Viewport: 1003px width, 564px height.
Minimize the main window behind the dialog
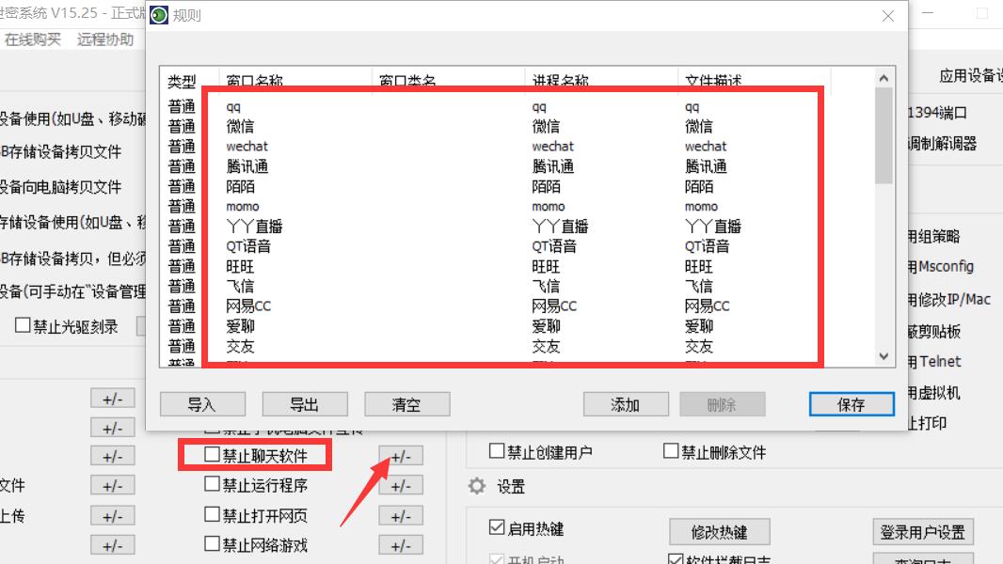(x=928, y=13)
